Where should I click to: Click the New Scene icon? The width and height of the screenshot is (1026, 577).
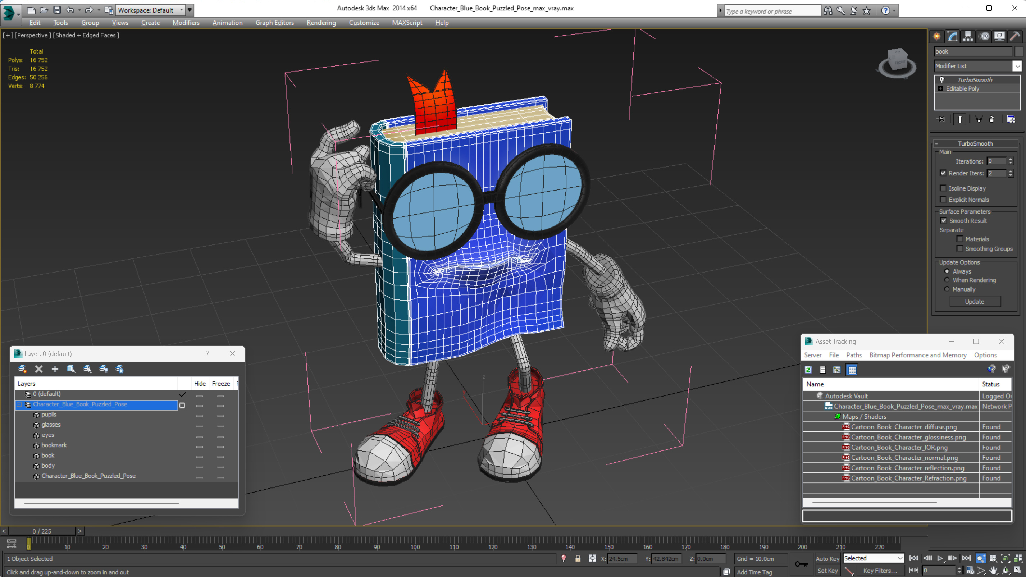31,10
